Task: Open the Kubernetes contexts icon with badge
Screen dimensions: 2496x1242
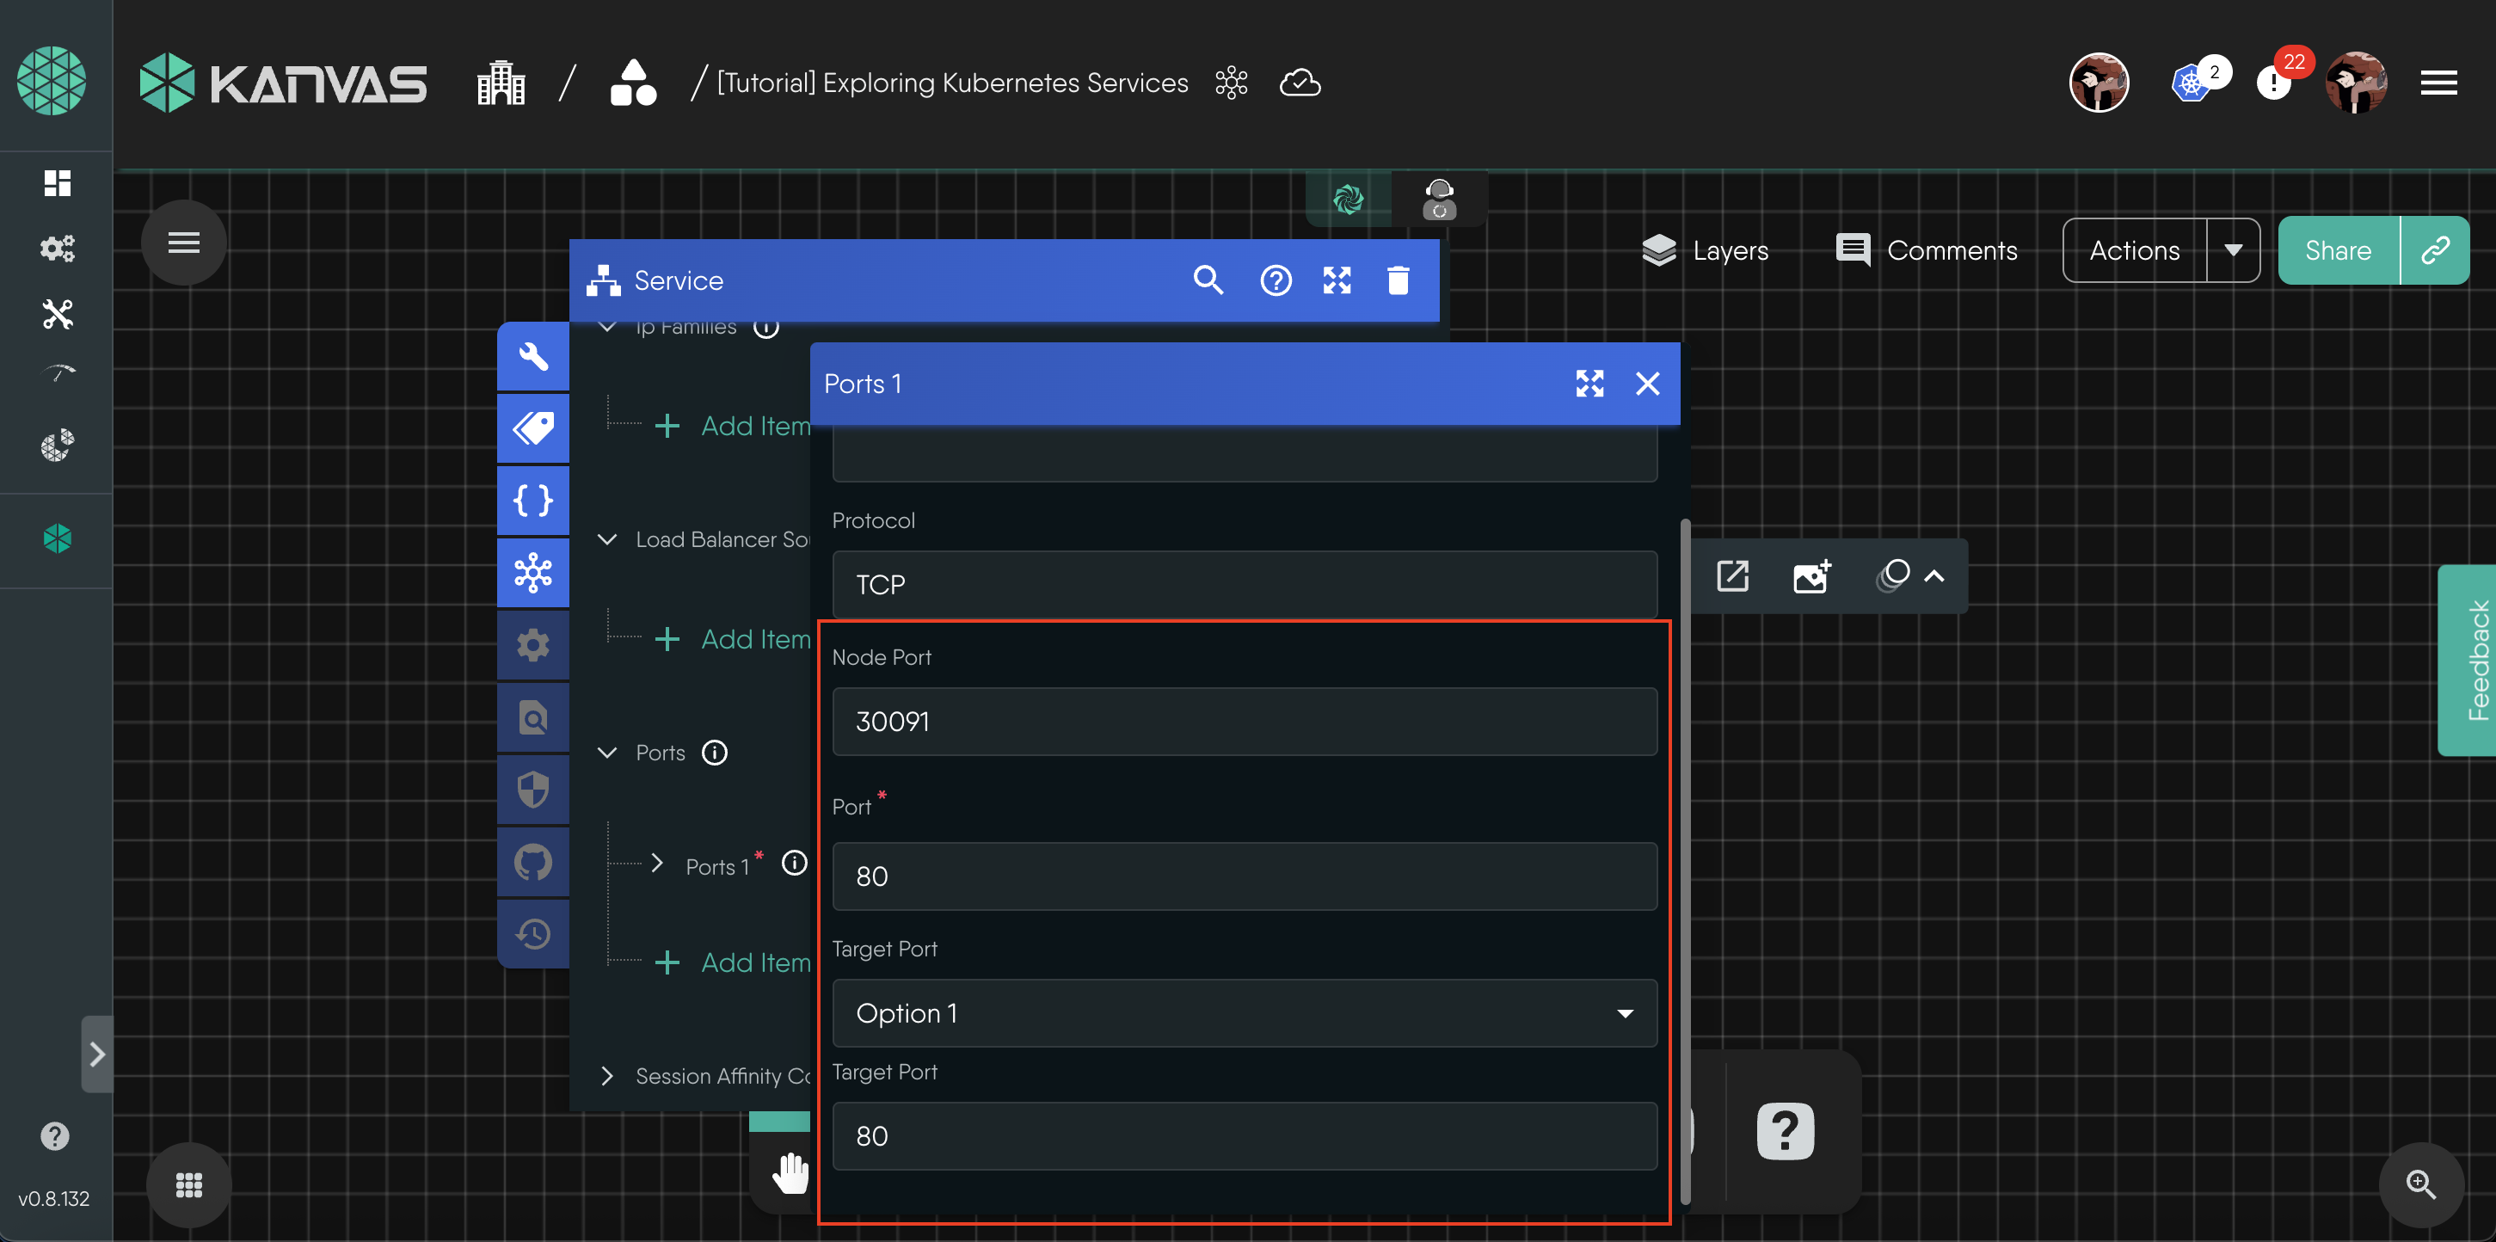Action: [2192, 83]
